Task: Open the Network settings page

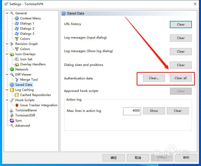Action: tap(22, 69)
